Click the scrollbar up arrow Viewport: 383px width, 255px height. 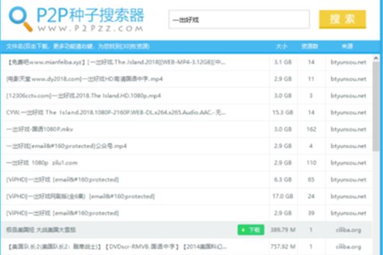pos(376,58)
